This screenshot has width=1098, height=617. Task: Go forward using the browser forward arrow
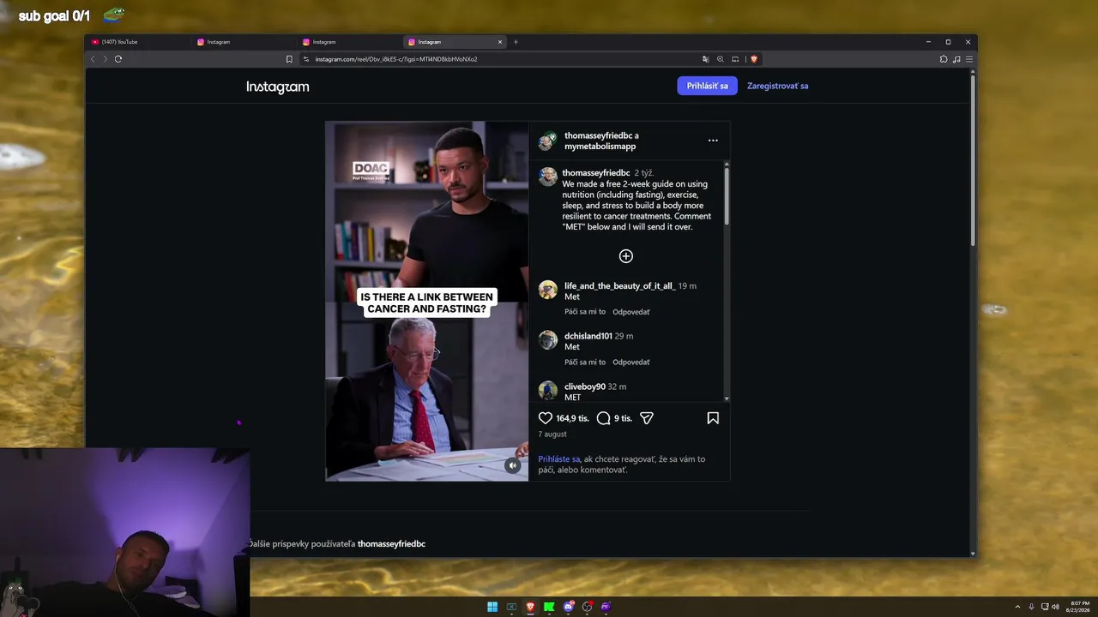(106, 59)
